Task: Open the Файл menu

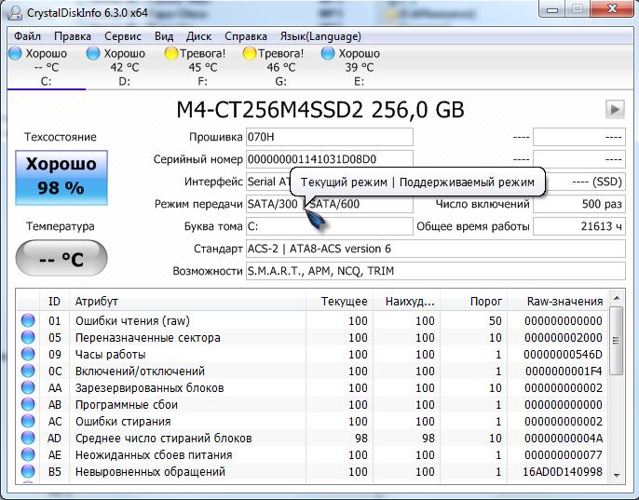Action: (27, 35)
